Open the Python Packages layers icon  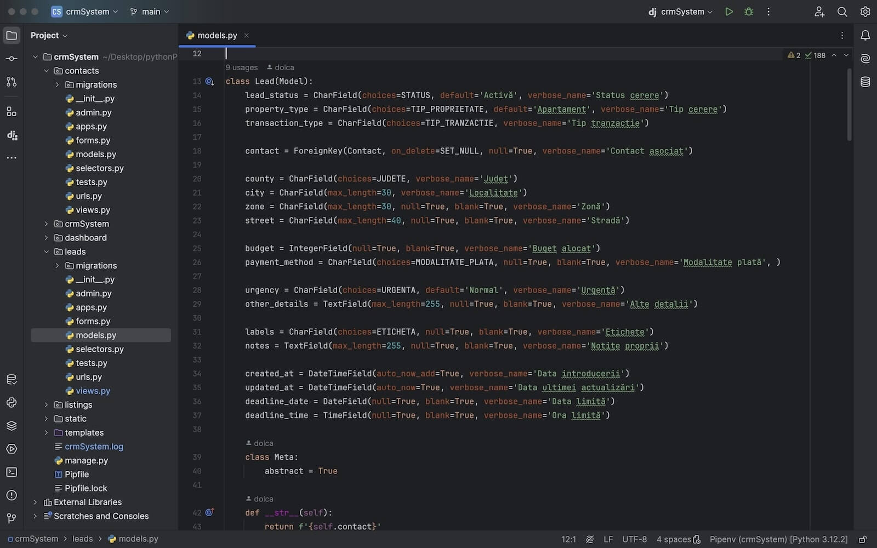12,426
